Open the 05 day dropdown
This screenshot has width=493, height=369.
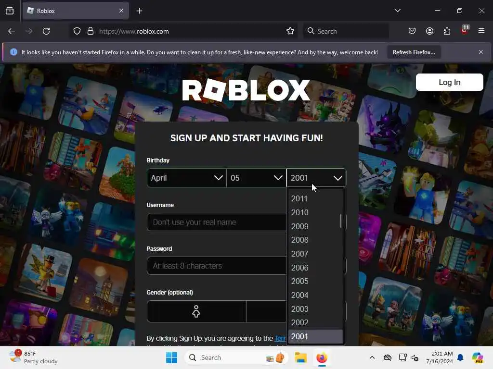pyautogui.click(x=256, y=178)
